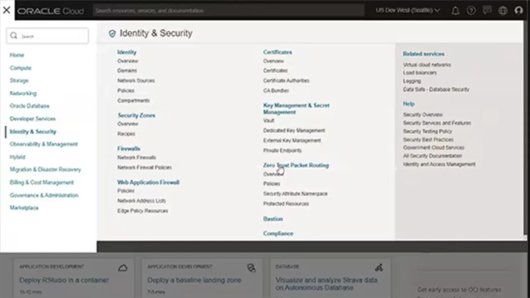
Task: Select Developer Services in the navigation menu
Action: click(33, 118)
